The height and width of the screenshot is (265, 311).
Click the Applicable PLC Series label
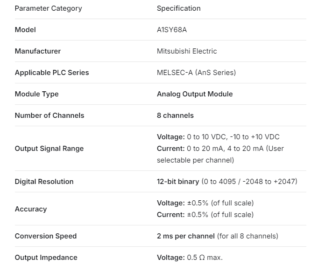[52, 73]
